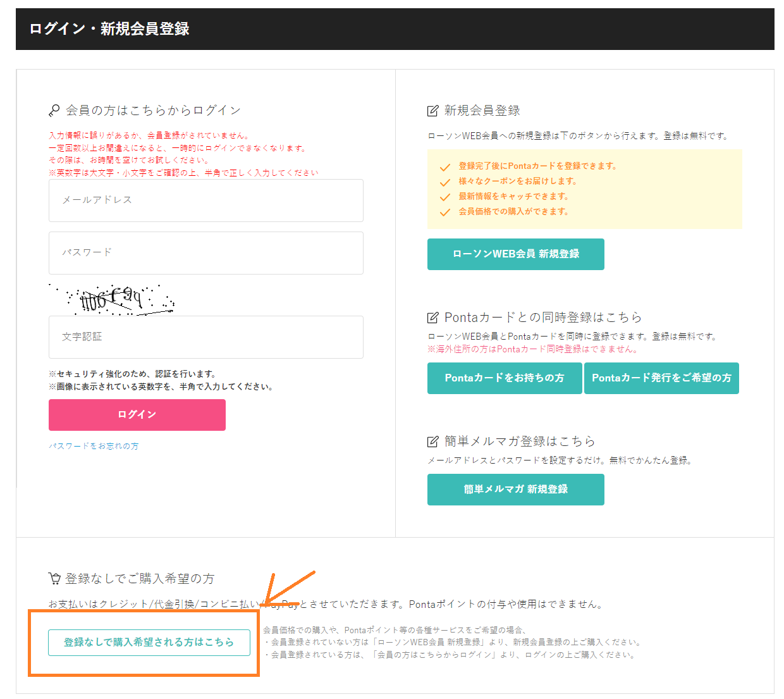Click the checkmark beside 様々なクーポンをお届けします
The image size is (784, 699).
[x=445, y=182]
